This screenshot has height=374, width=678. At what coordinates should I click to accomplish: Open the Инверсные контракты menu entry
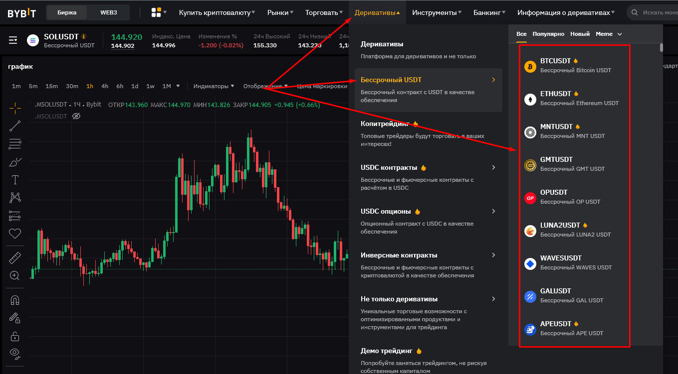[429, 265]
